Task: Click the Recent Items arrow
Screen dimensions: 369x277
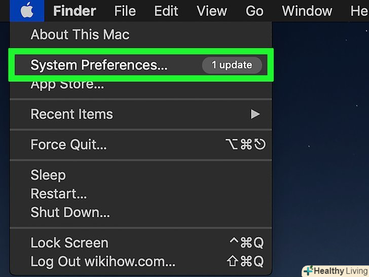Action: (x=255, y=114)
